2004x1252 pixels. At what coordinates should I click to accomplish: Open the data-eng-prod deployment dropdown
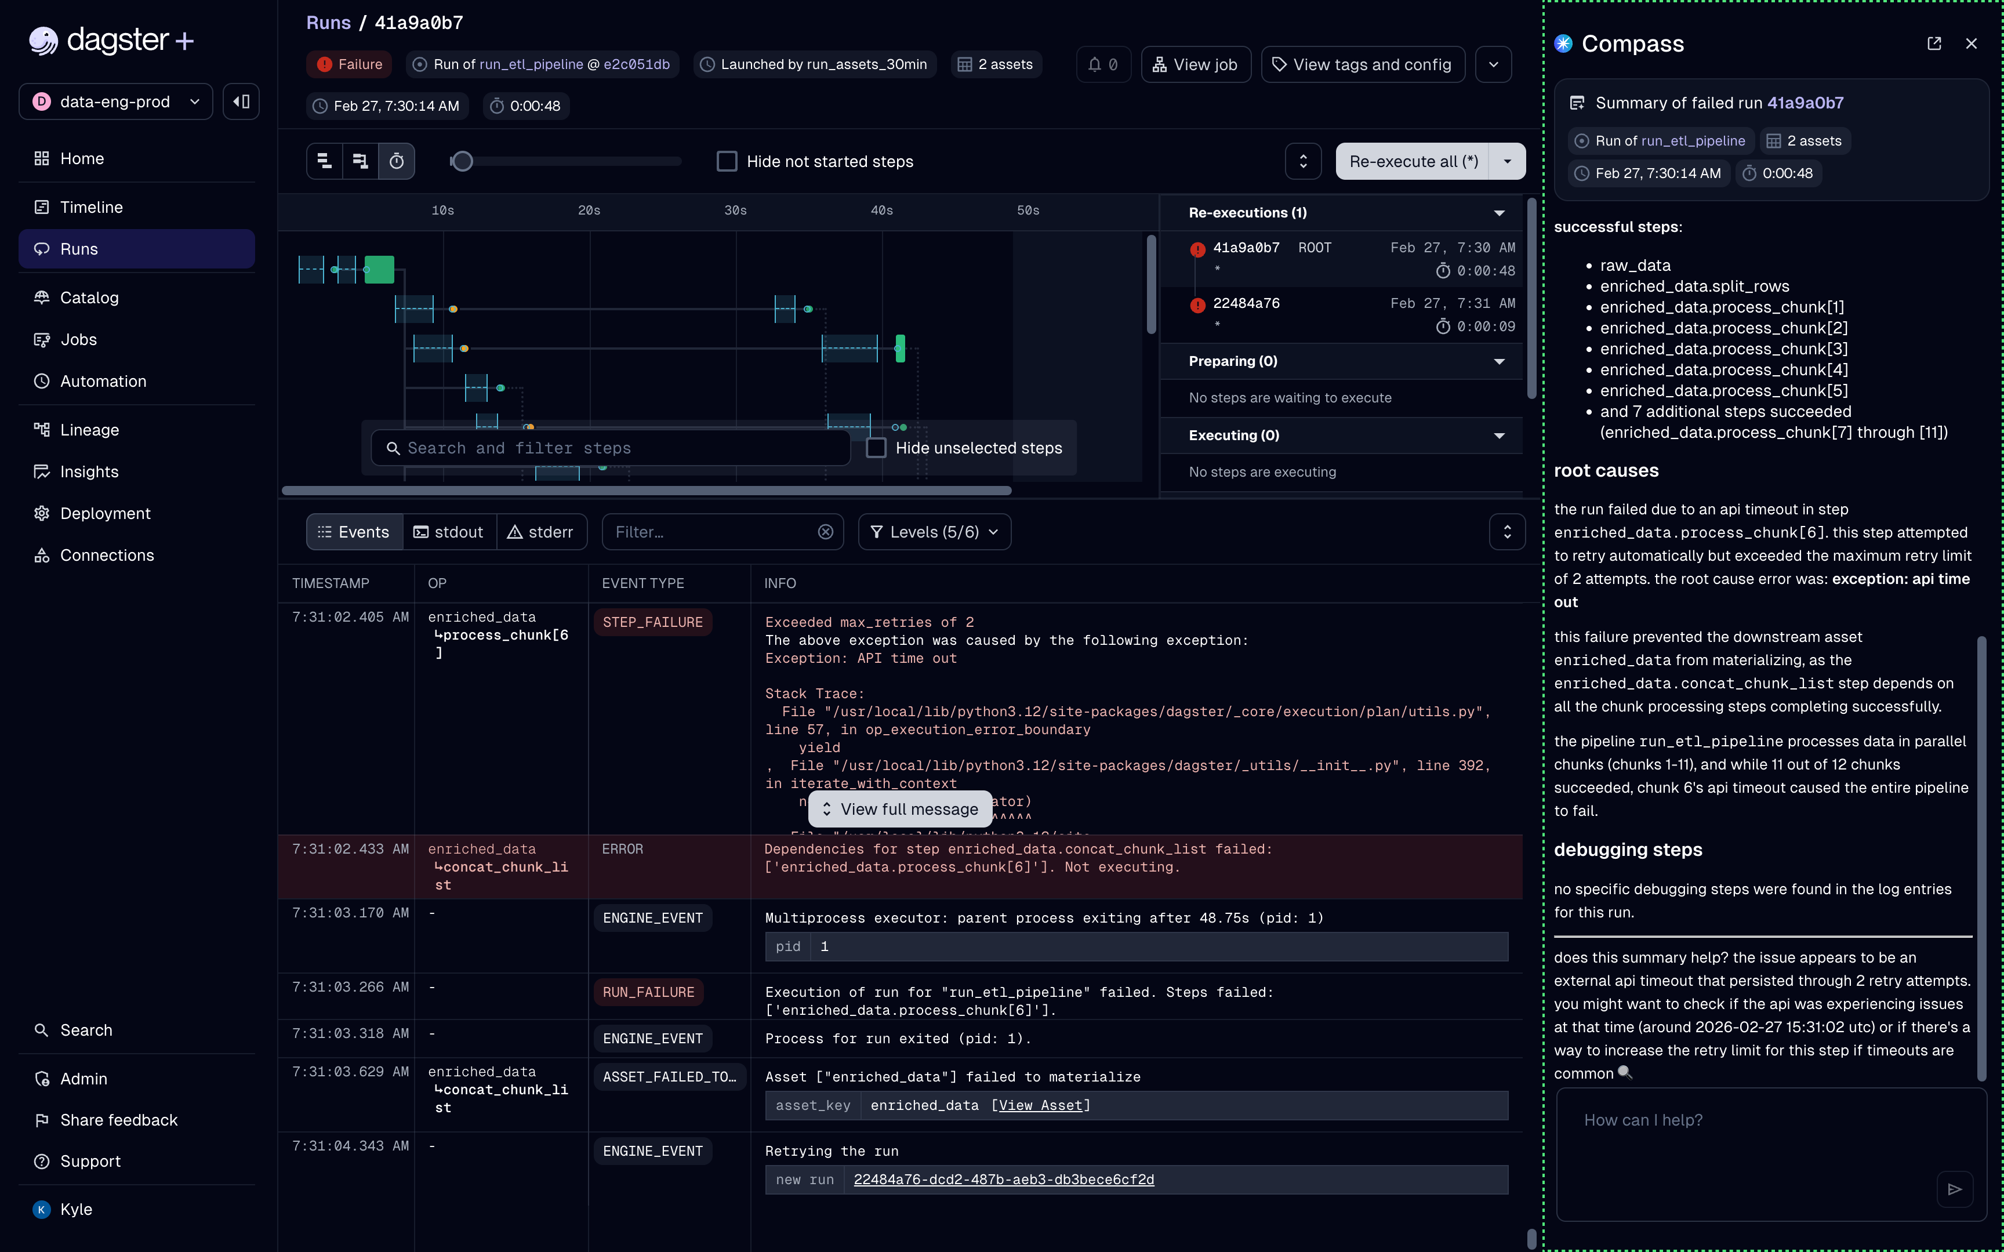coord(116,102)
